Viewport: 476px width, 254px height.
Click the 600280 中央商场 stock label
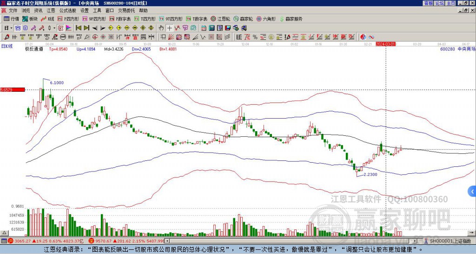(x=457, y=49)
